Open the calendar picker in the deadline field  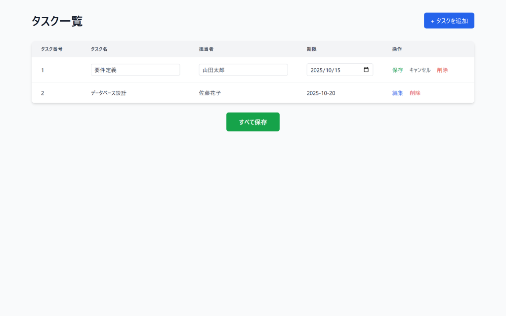pos(366,70)
